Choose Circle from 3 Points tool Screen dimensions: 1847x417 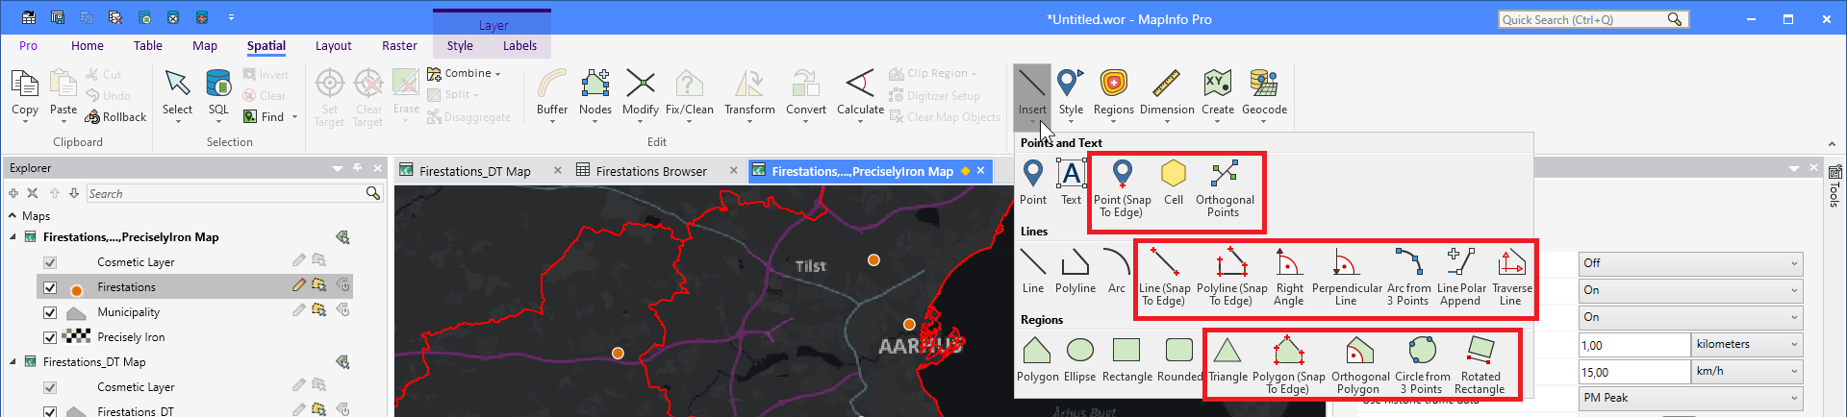point(1423,365)
